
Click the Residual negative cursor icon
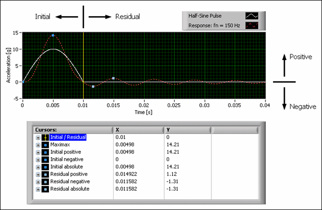tap(45, 182)
